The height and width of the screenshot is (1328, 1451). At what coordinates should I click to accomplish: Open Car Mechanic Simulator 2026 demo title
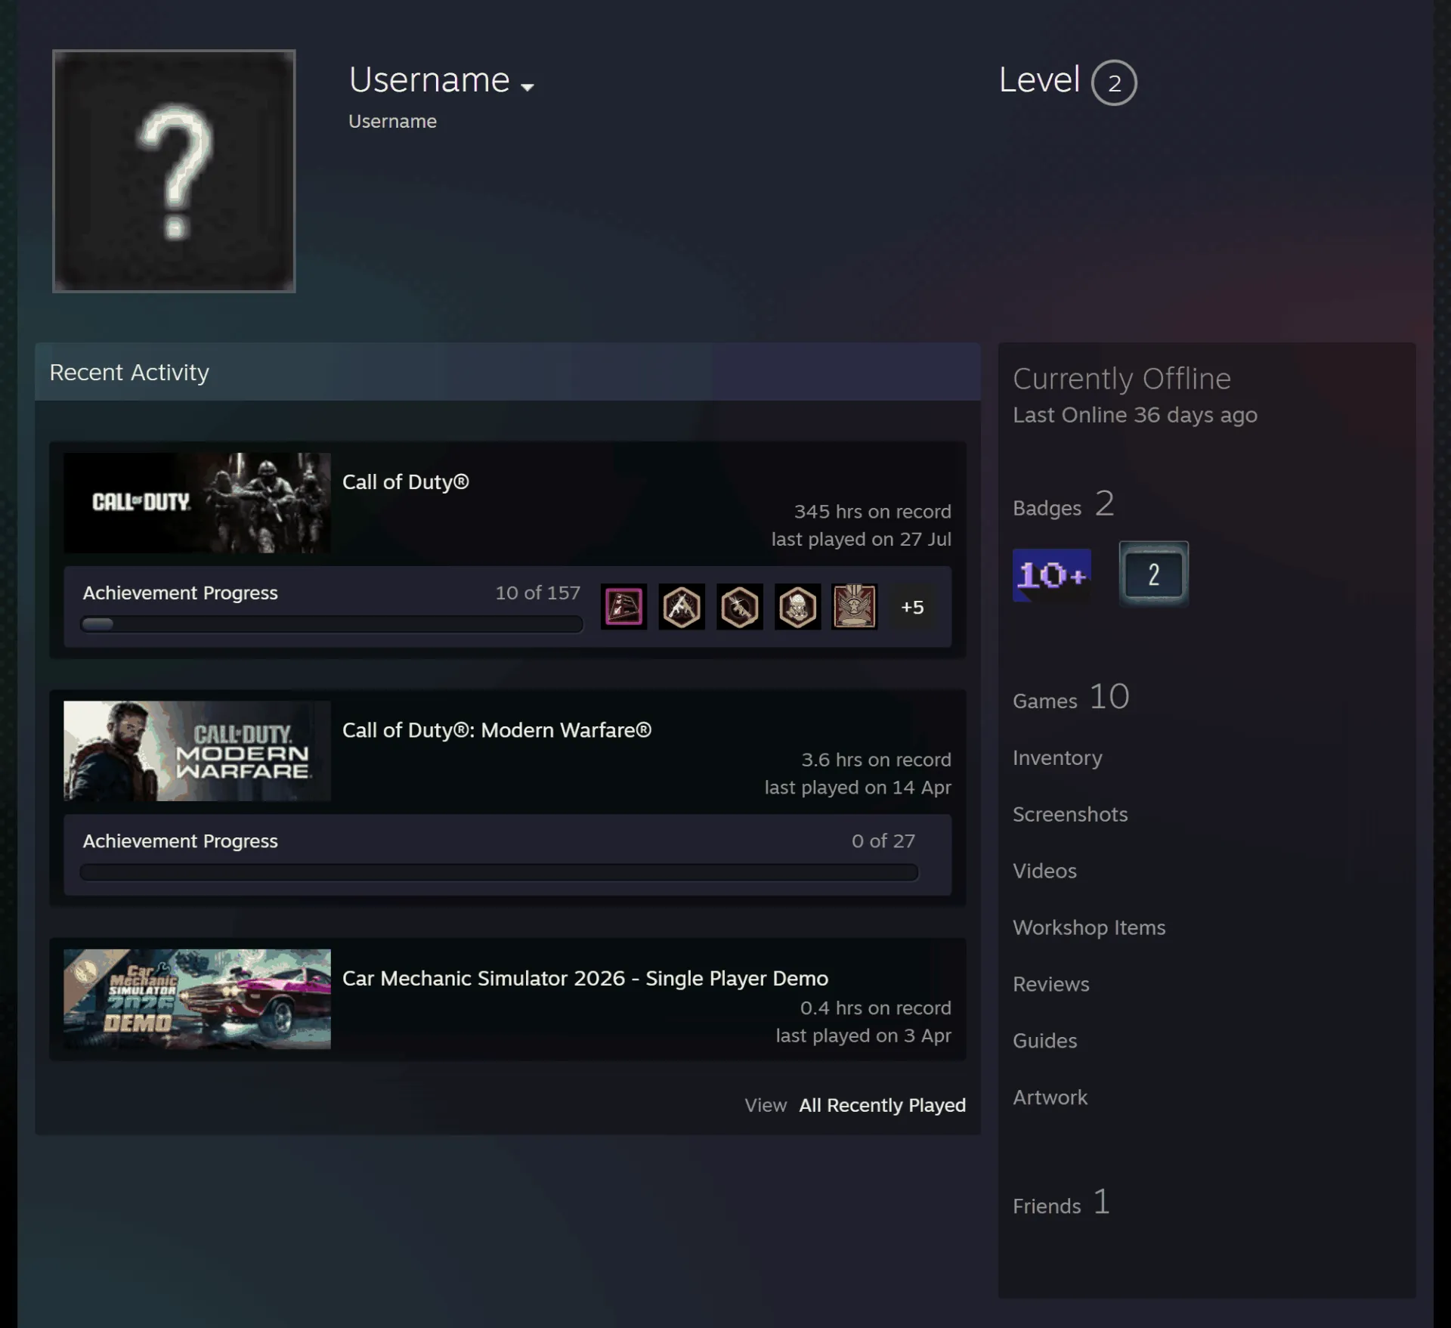[585, 978]
